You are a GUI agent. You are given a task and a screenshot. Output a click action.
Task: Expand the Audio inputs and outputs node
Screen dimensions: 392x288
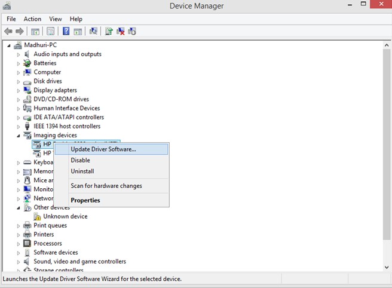click(19, 54)
